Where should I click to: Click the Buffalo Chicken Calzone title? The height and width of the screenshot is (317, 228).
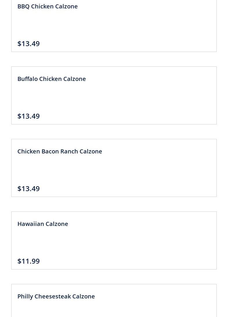click(51, 79)
